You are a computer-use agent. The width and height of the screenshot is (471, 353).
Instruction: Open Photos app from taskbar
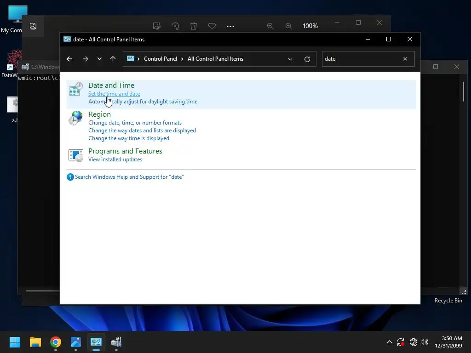tap(76, 342)
